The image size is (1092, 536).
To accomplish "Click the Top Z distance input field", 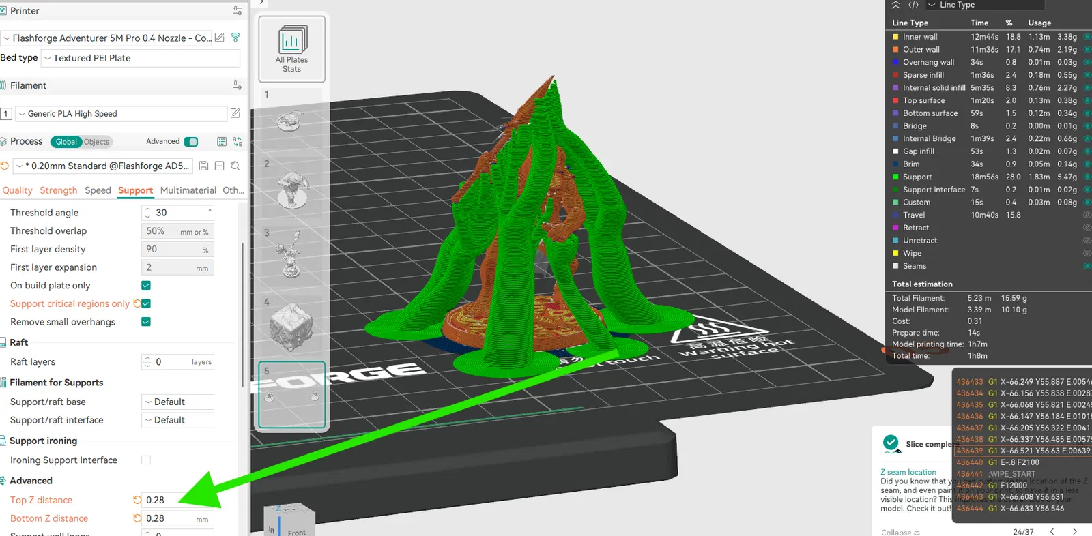I will click(177, 500).
